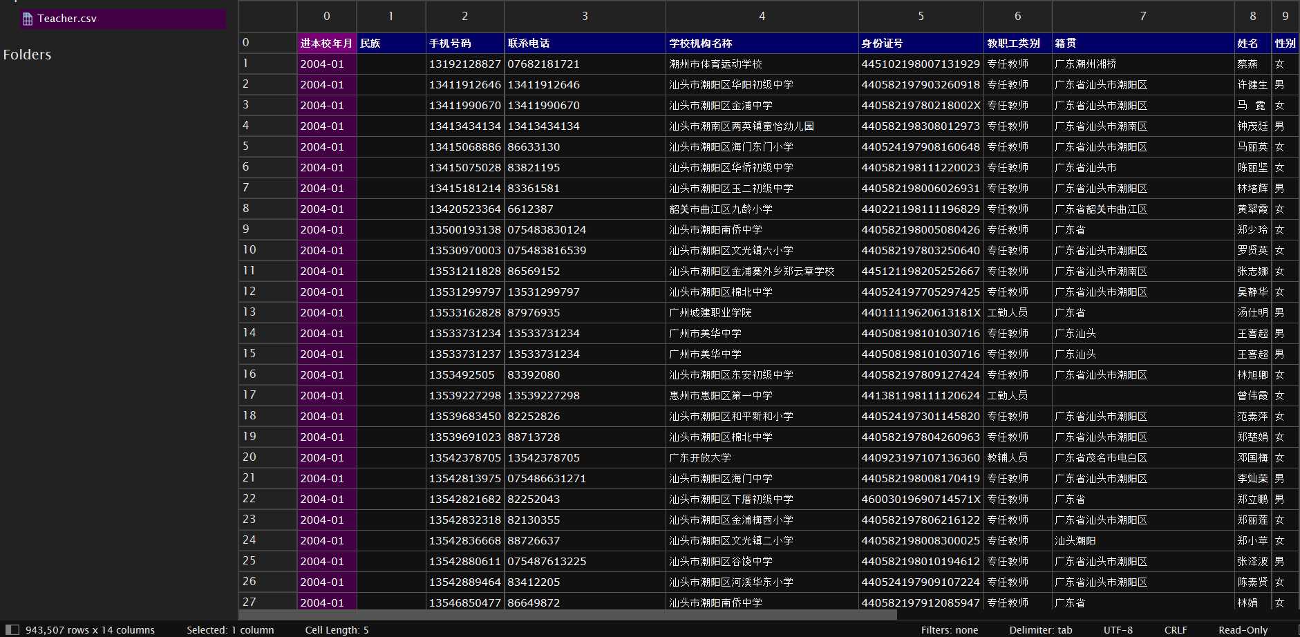Select row number 20
This screenshot has height=637, width=1300.
click(x=267, y=457)
